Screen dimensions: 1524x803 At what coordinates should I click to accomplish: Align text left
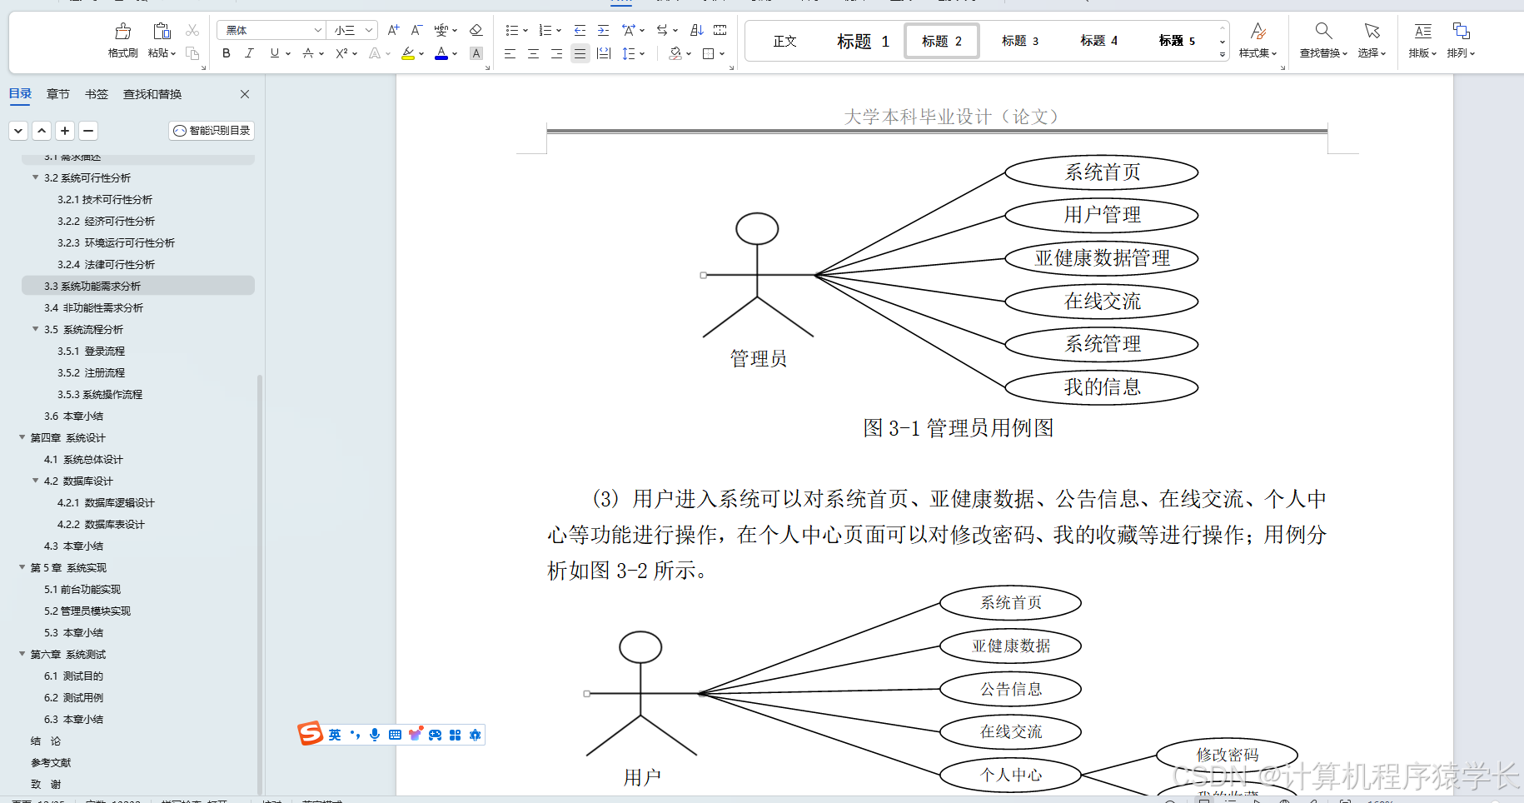pyautogui.click(x=510, y=53)
